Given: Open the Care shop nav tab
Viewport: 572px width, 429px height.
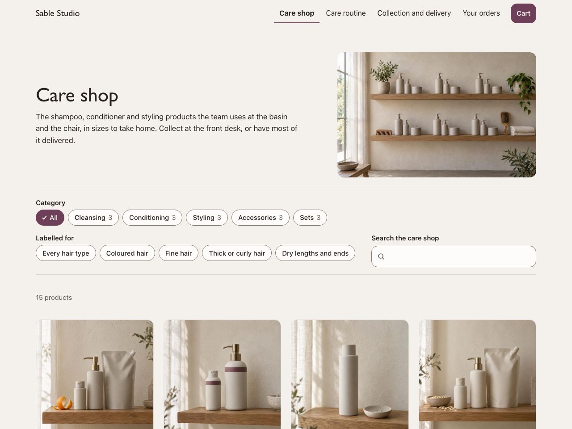Looking at the screenshot, I should (297, 13).
